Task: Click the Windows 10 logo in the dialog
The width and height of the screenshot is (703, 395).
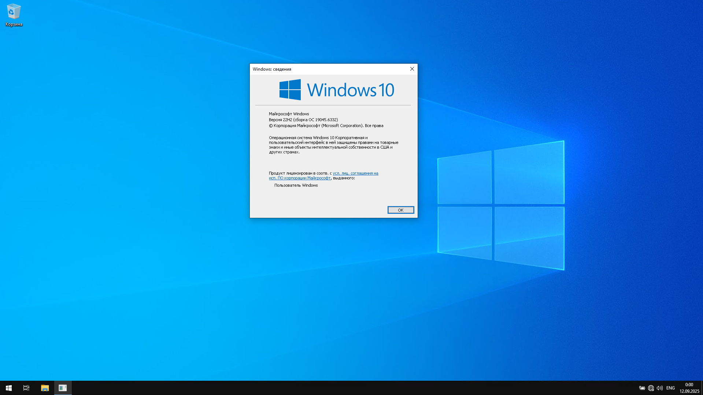Action: [x=337, y=90]
